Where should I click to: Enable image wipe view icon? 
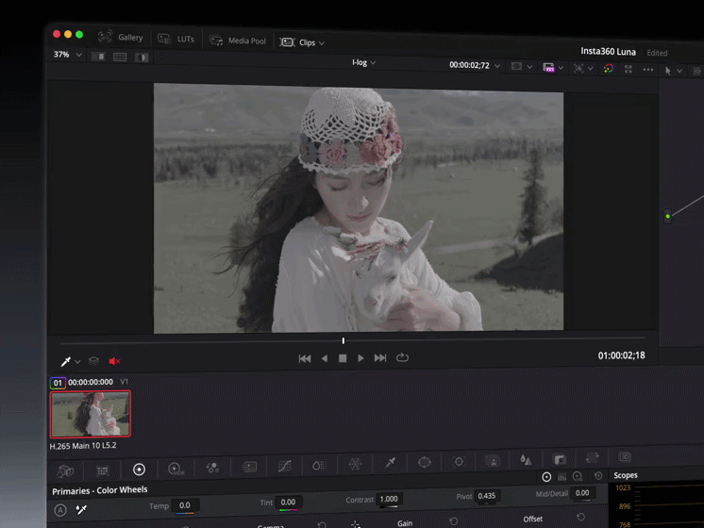coord(98,57)
